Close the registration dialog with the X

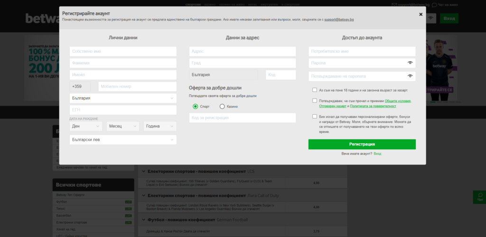coord(421,14)
